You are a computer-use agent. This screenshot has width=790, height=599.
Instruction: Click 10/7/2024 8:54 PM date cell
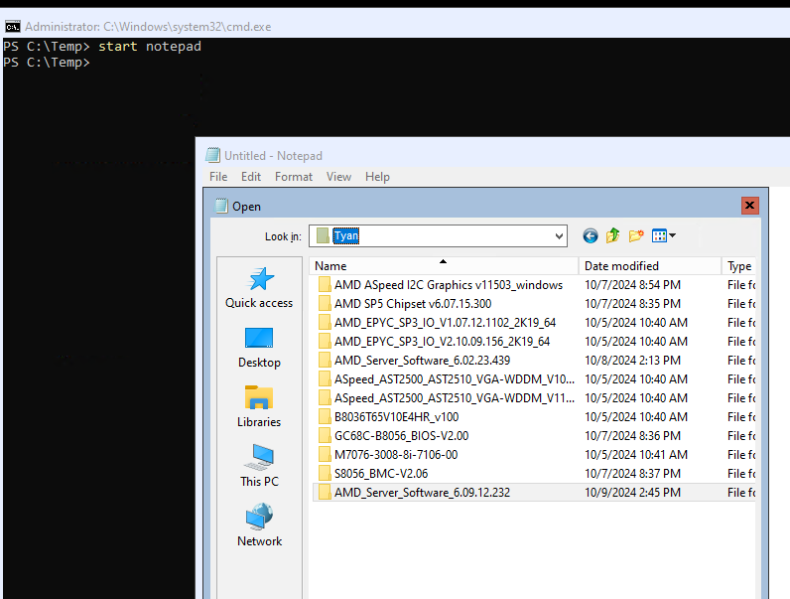point(632,285)
